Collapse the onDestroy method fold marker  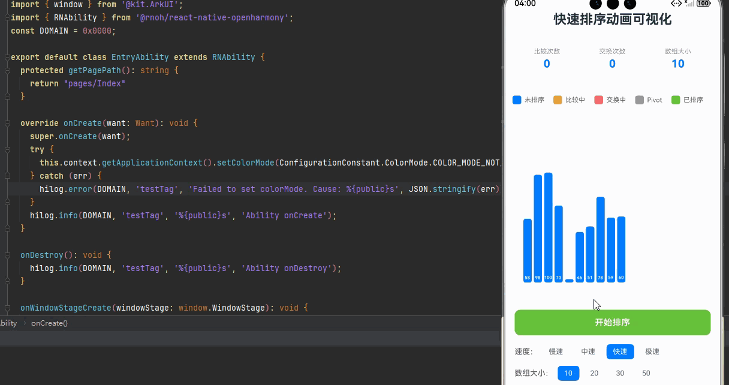coord(7,255)
